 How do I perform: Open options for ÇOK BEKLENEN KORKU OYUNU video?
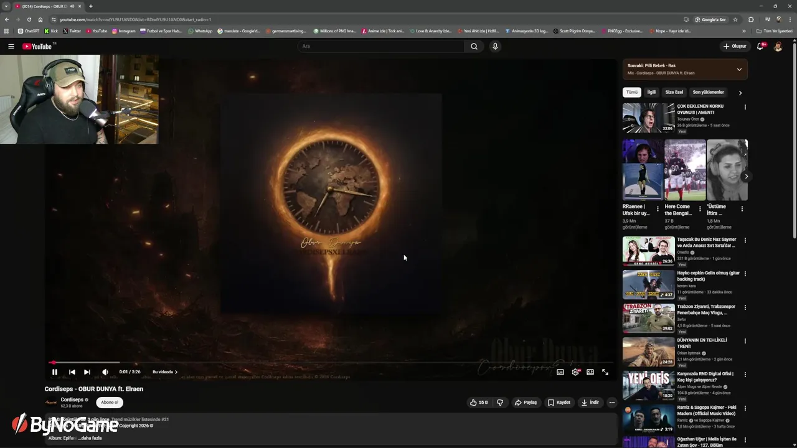click(x=745, y=107)
